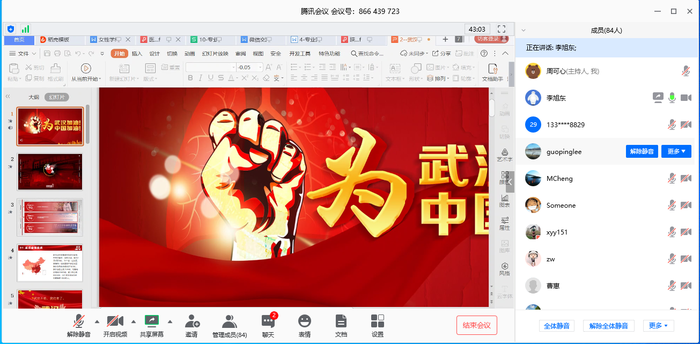
Task: Open the Settings (设置) icon
Action: [x=378, y=326]
